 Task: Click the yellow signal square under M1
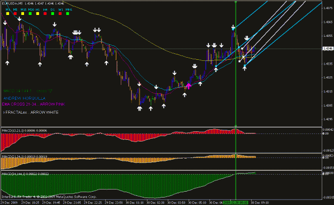(7, 14)
